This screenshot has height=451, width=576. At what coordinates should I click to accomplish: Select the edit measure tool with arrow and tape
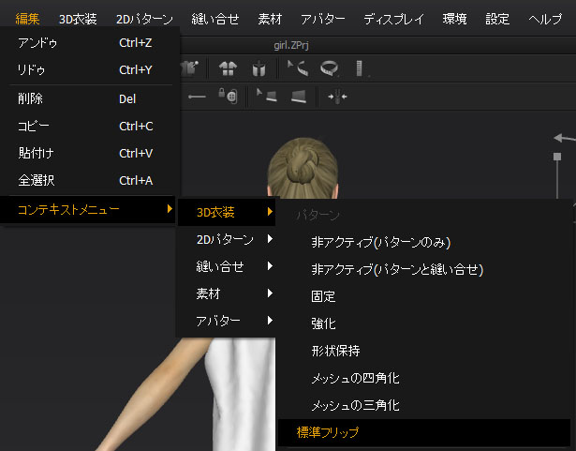[x=298, y=68]
